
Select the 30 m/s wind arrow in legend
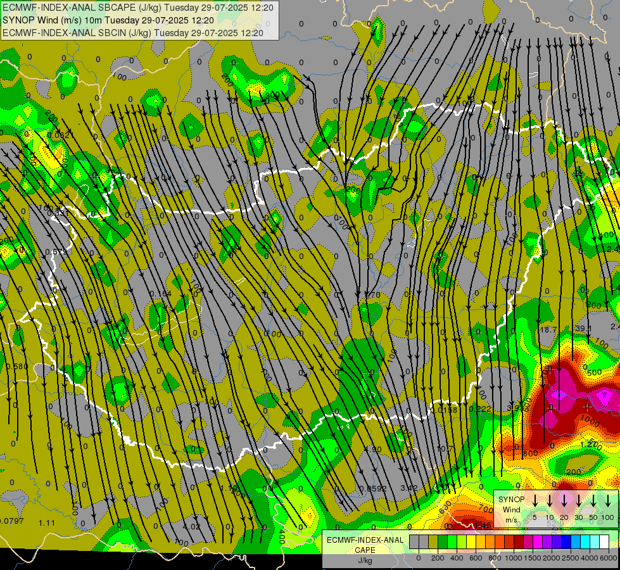(579, 501)
